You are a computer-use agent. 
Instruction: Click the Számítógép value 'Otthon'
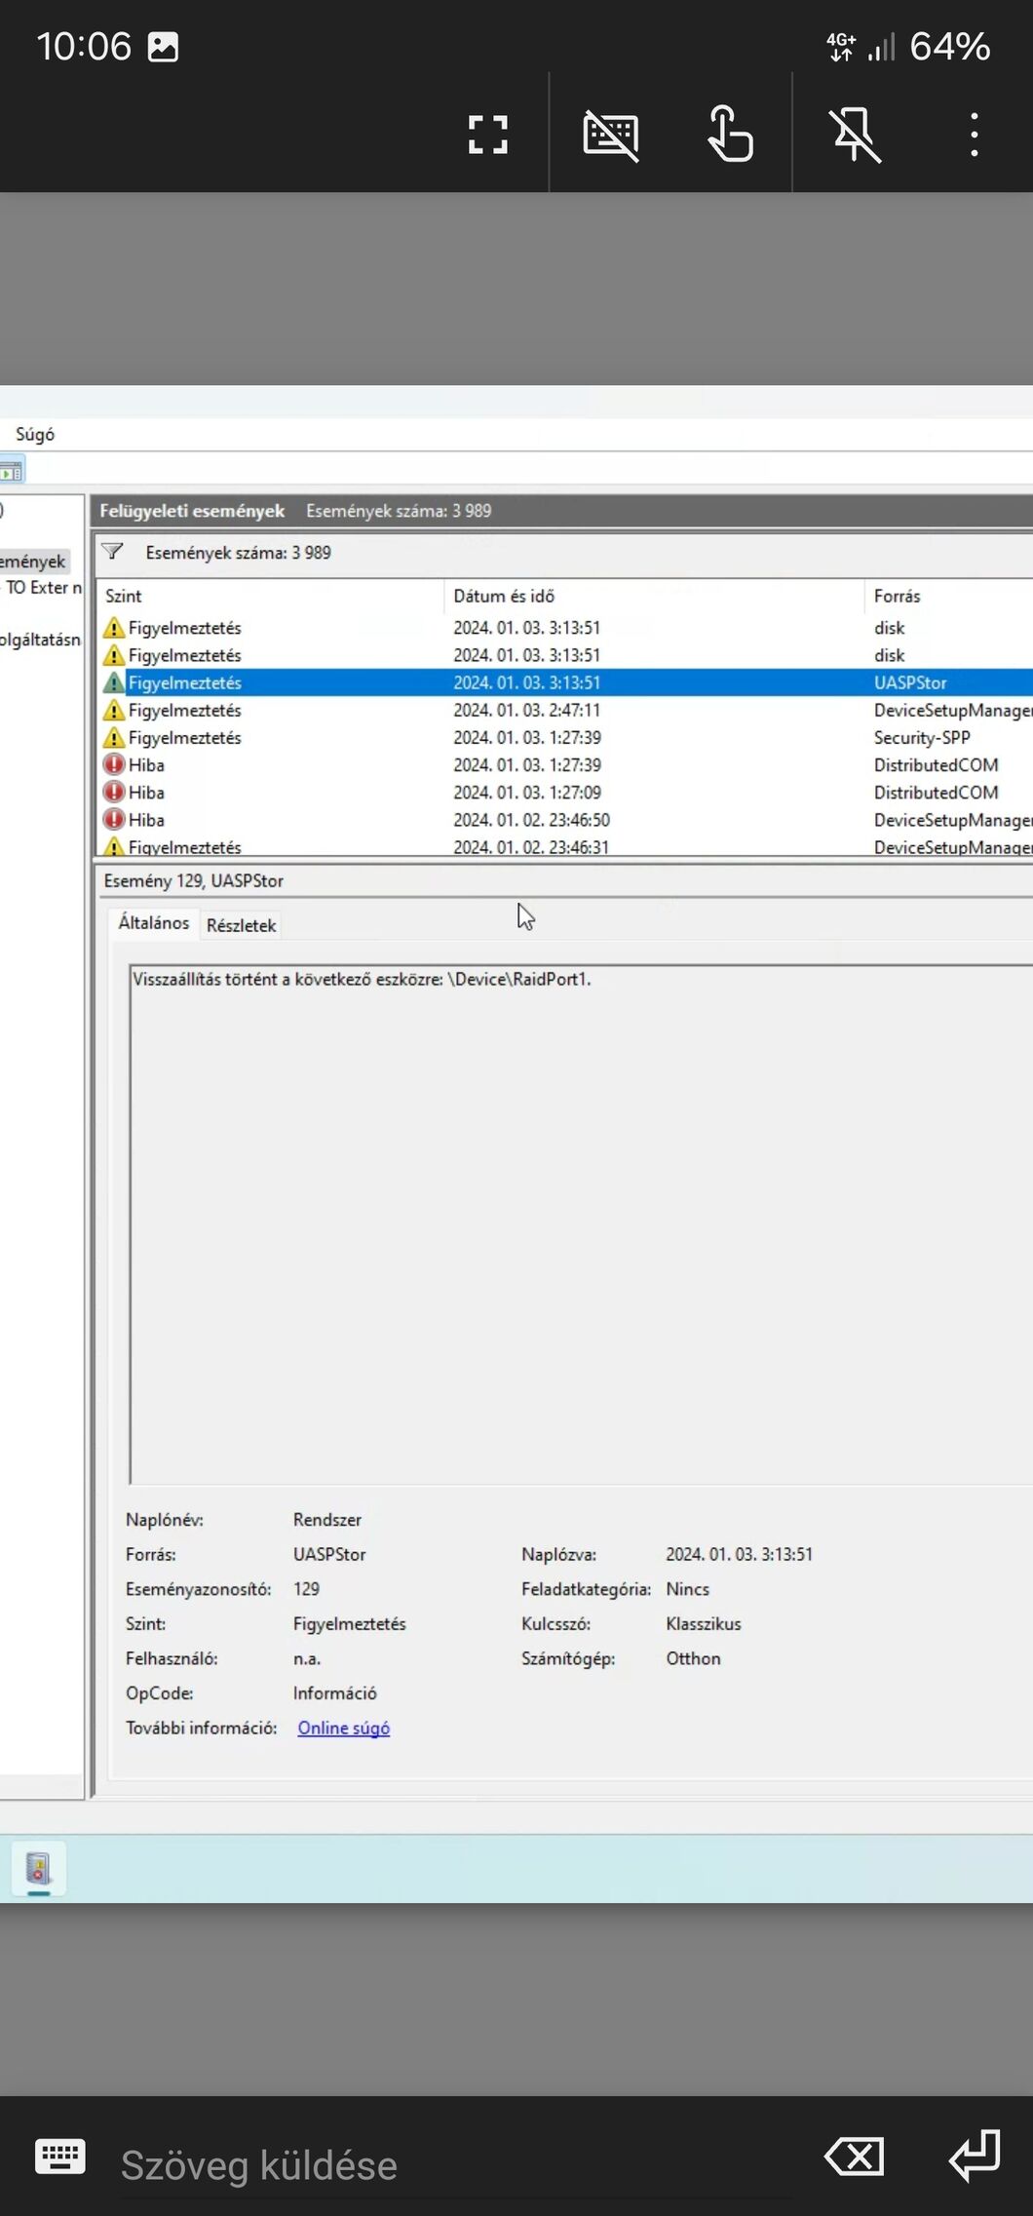(693, 1658)
